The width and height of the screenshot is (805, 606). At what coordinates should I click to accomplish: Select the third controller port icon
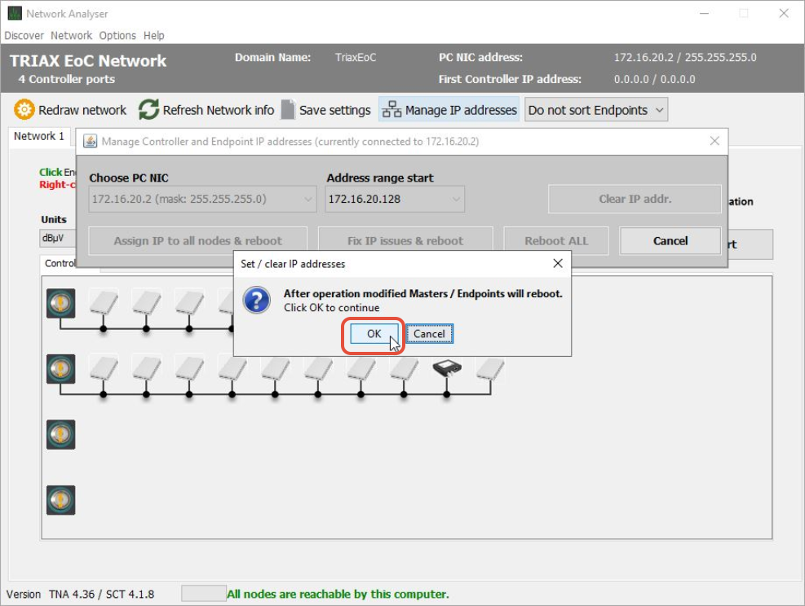pyautogui.click(x=60, y=434)
